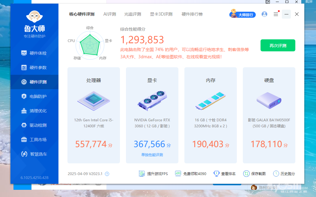Open the hamburger main menu
This screenshot has height=197, width=316.
click(x=276, y=14)
